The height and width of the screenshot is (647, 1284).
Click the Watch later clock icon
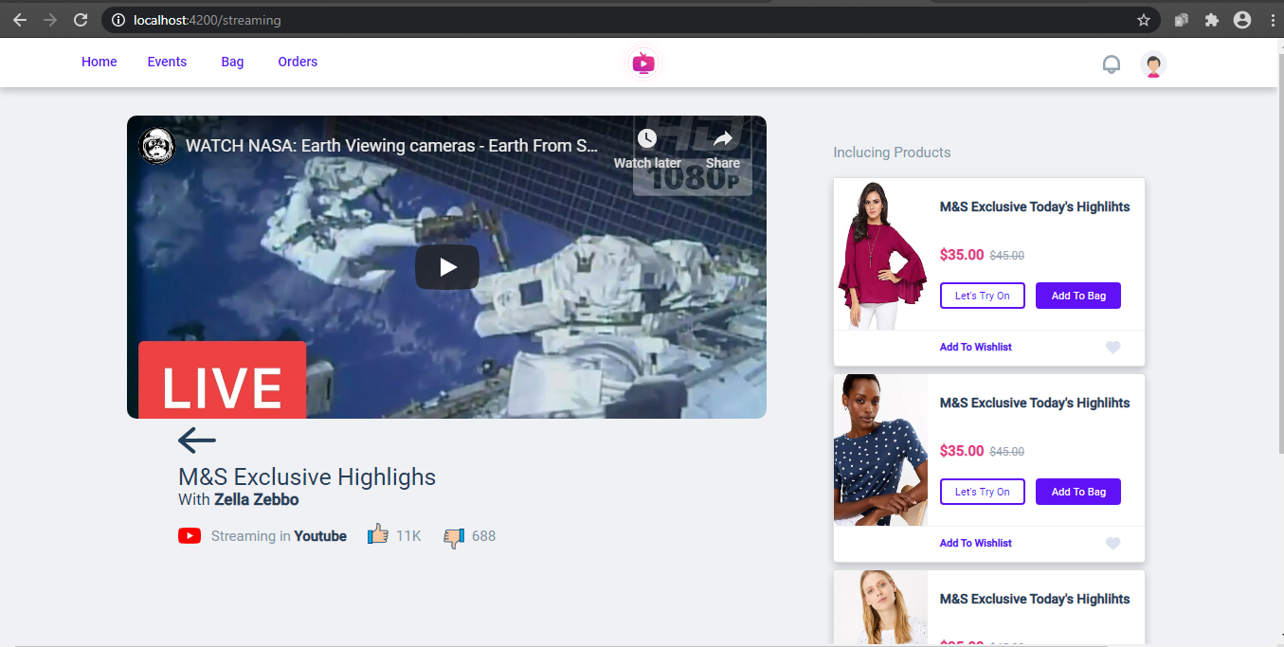pos(647,139)
